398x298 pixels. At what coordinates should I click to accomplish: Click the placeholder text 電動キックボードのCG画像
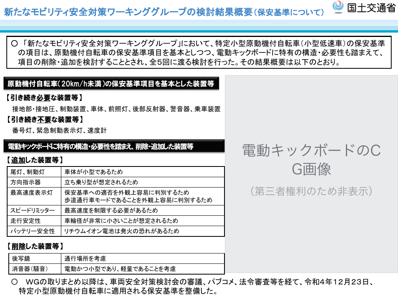[x=312, y=160]
